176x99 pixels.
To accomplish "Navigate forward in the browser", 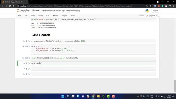I will point(6,6).
